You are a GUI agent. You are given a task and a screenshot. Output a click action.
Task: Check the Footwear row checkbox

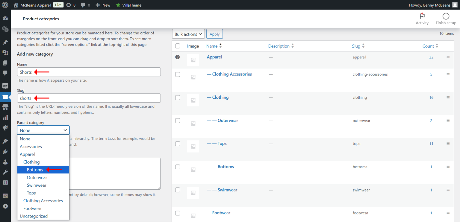click(x=178, y=213)
